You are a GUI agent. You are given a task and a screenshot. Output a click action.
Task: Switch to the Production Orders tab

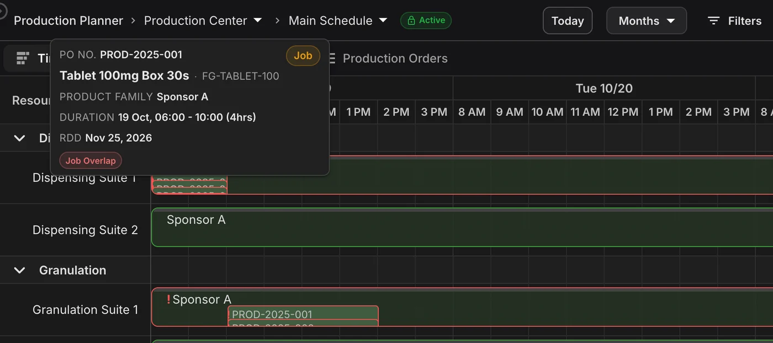[395, 58]
